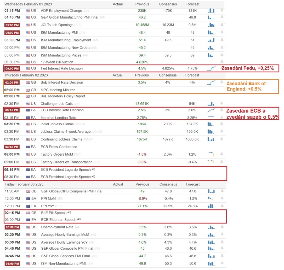Click 02:00 PM red badge for BoE decision
Screen dimensions: 284x270
click(12, 83)
